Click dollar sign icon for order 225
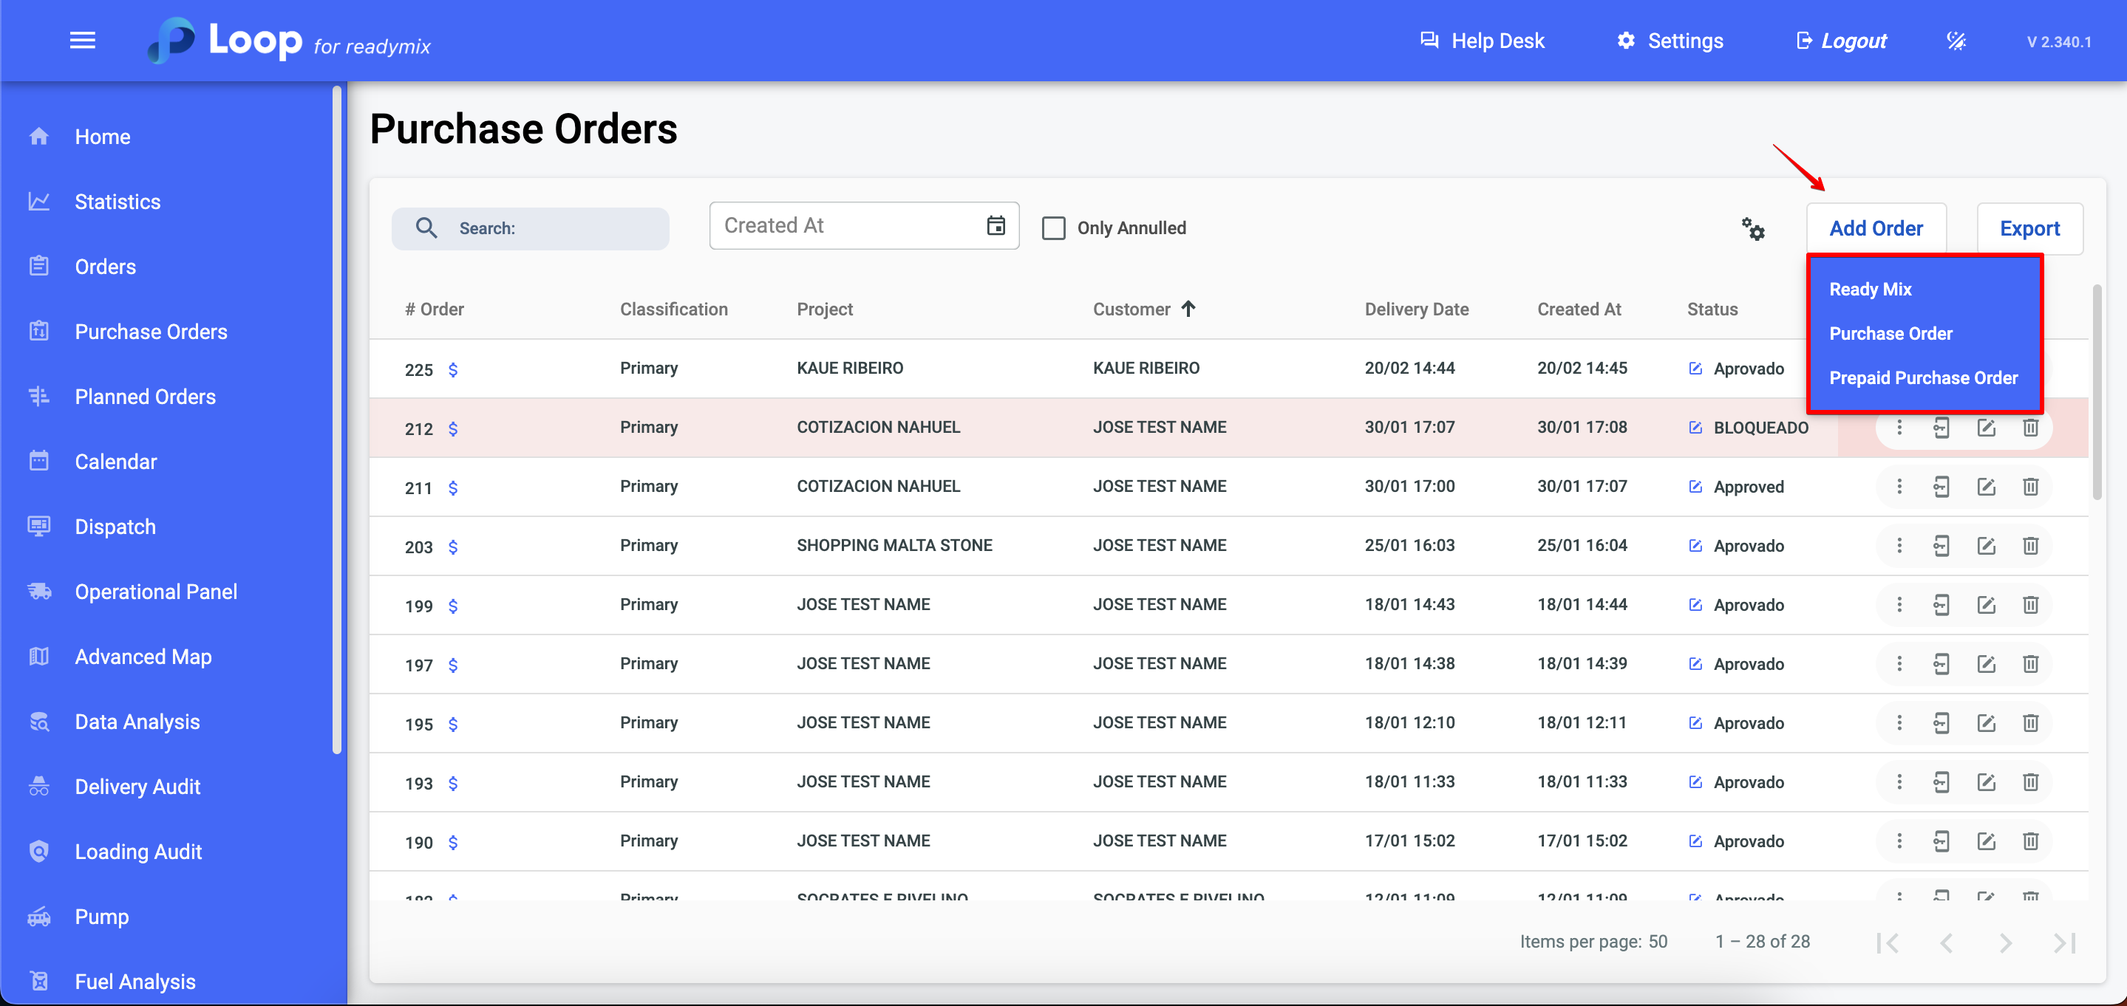The image size is (2127, 1006). 452,370
